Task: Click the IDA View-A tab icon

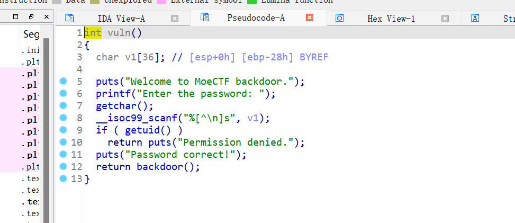Action: (69, 19)
